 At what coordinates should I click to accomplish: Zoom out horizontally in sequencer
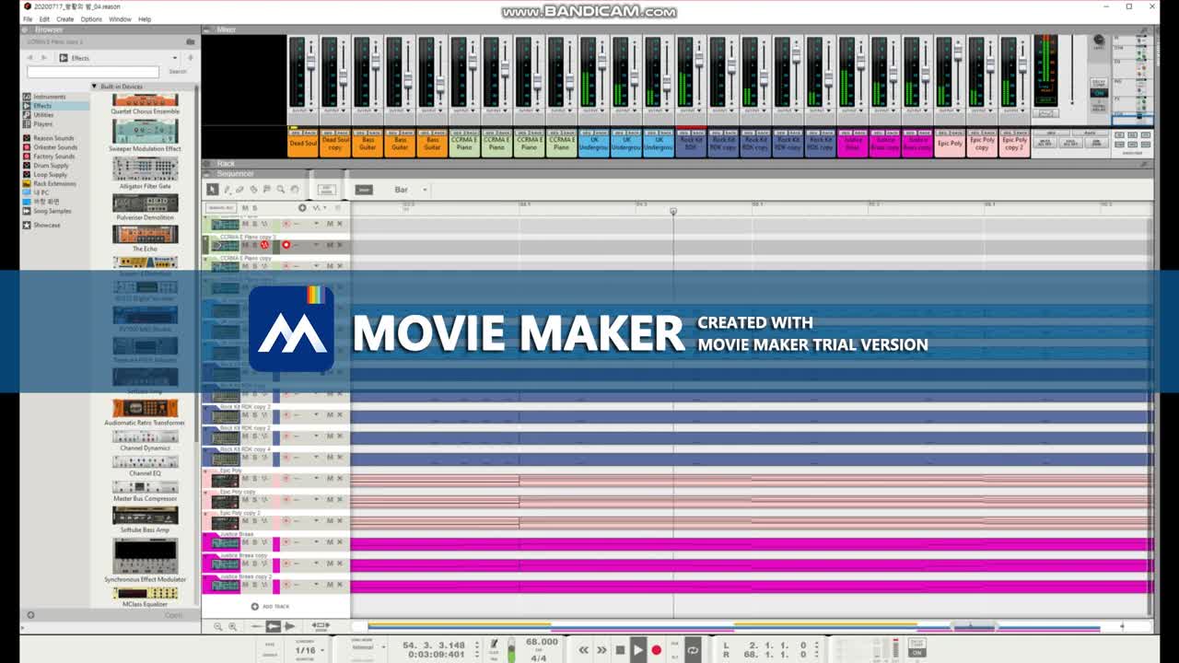[218, 626]
